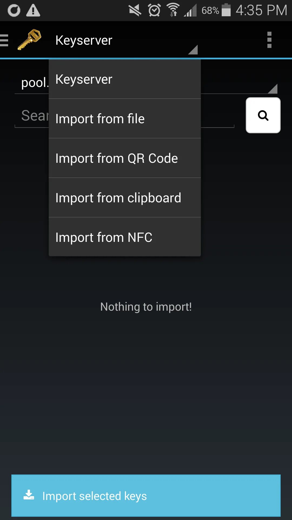Select Import from clipboard entry
292x520 pixels.
[124, 198]
